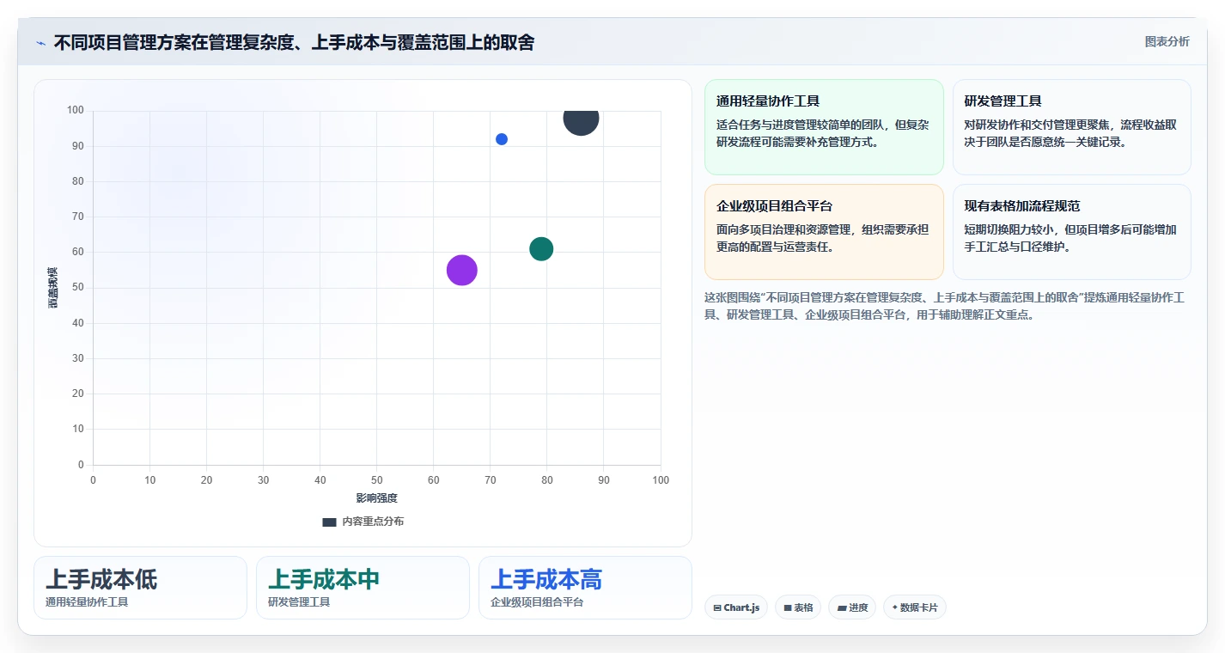
Task: Open the 现有表格加流程规范 description card
Action: point(1072,232)
